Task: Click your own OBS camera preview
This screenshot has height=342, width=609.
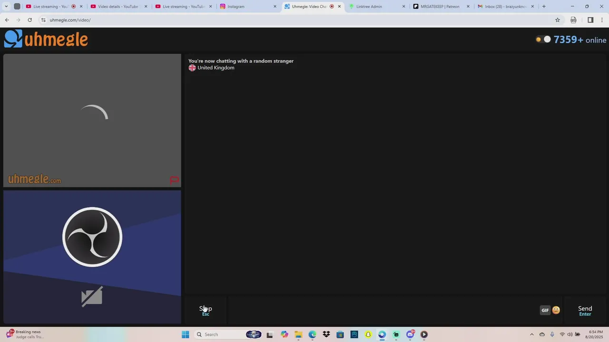Action: [x=92, y=257]
